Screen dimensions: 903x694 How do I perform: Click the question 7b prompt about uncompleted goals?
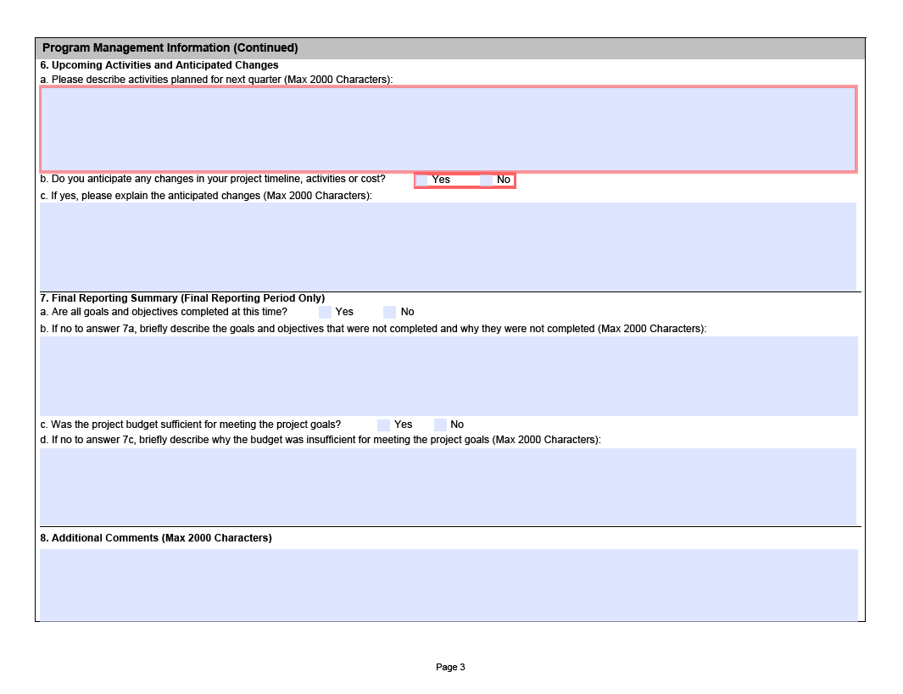[373, 329]
